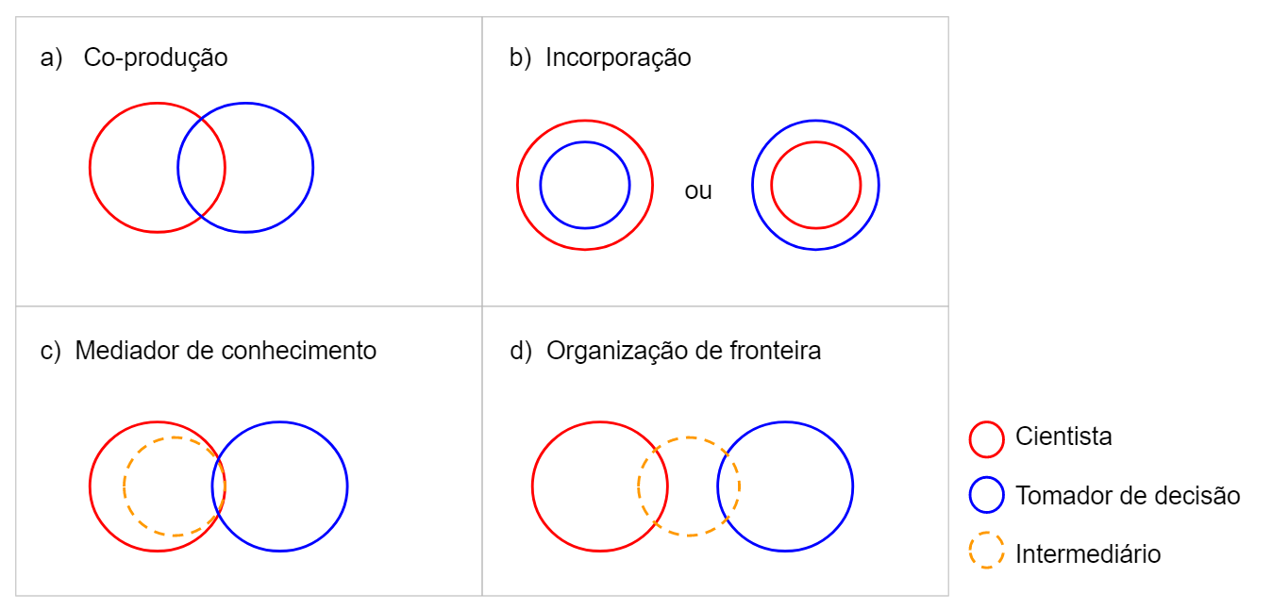The image size is (1272, 610).
Task: Click the "Tomador de decisão" legend label
Action: [x=1128, y=495]
